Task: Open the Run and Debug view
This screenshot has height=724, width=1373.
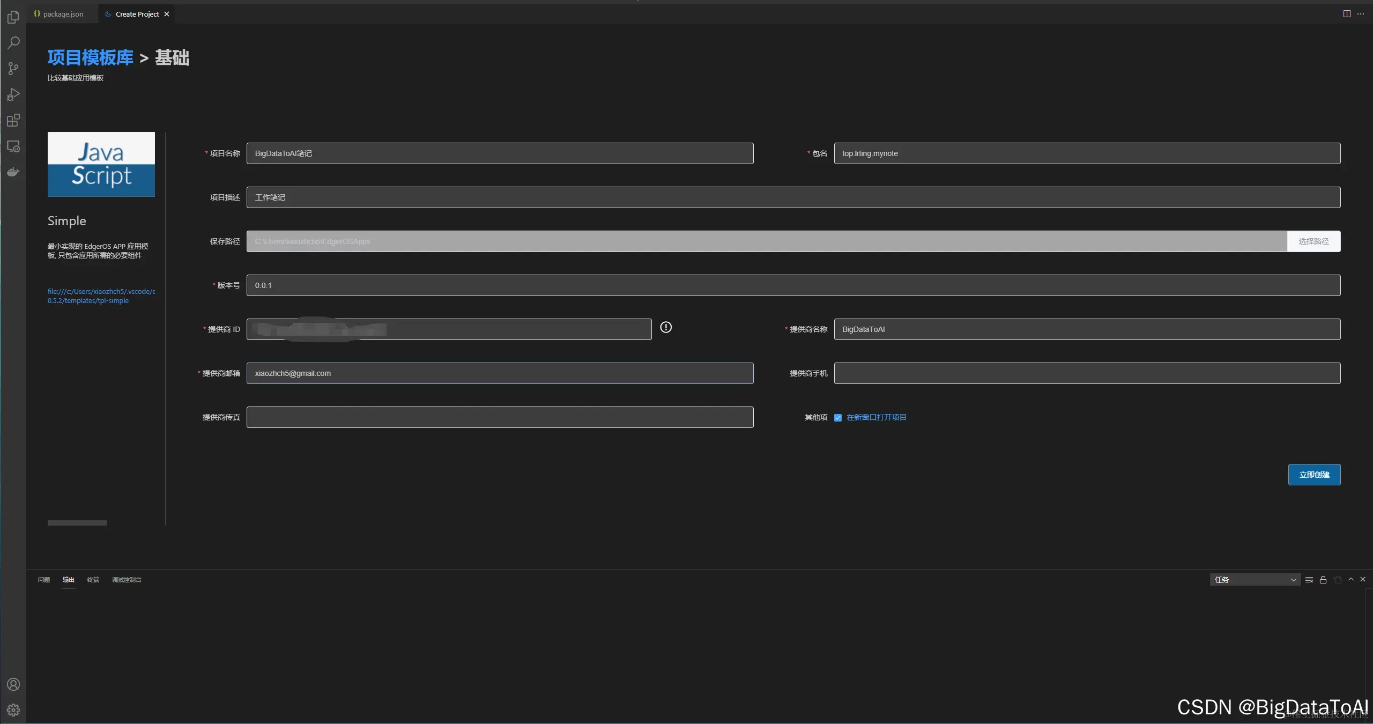Action: pos(13,94)
